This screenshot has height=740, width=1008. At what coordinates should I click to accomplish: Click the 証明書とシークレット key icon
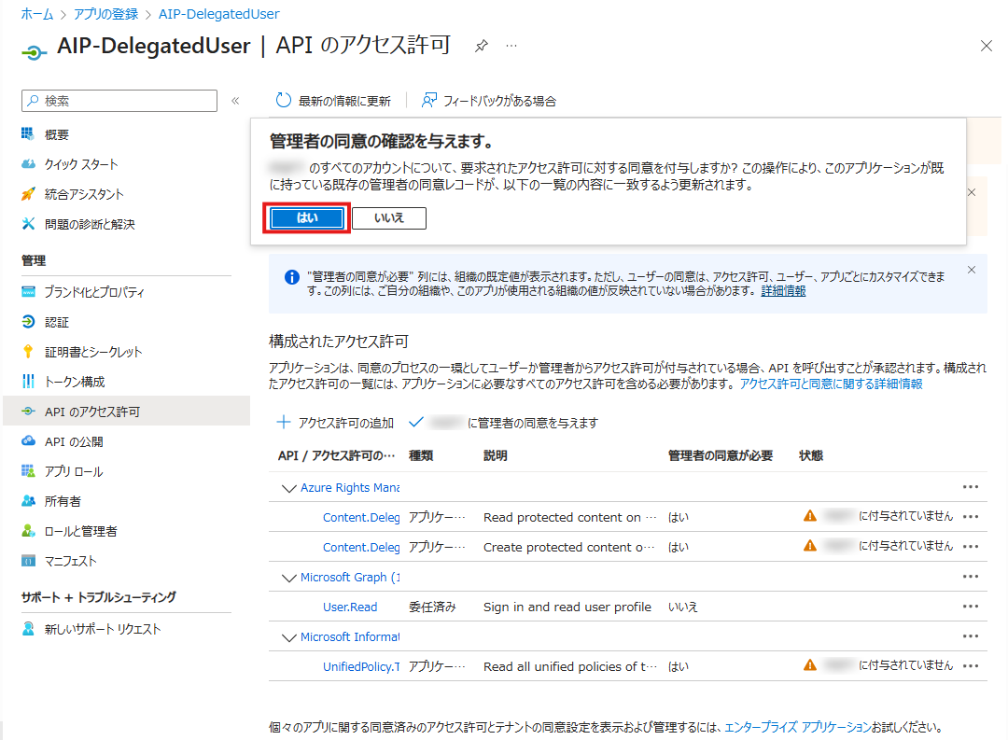(28, 352)
